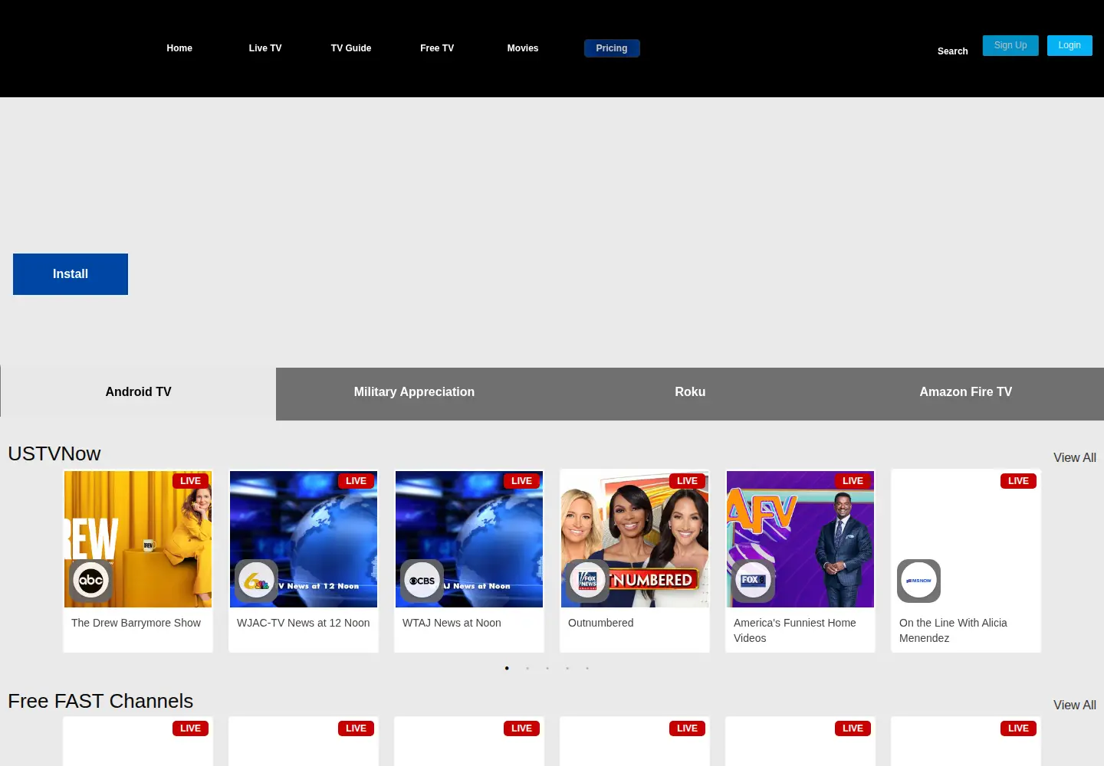The height and width of the screenshot is (766, 1104).
Task: Switch to the Amazon Fire TV tab
Action: [966, 392]
